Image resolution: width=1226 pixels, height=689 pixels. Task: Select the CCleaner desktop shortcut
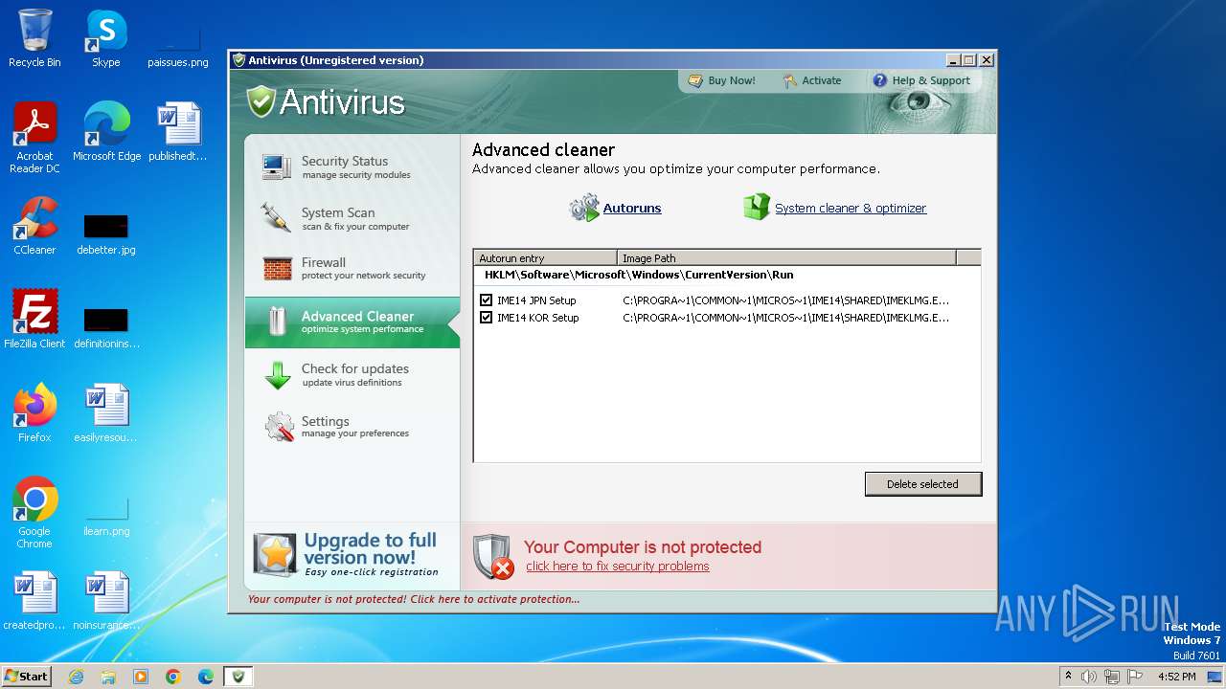34,226
